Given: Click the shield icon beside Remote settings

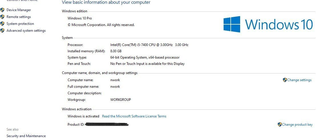Looking at the screenshot, I should point(2,17).
